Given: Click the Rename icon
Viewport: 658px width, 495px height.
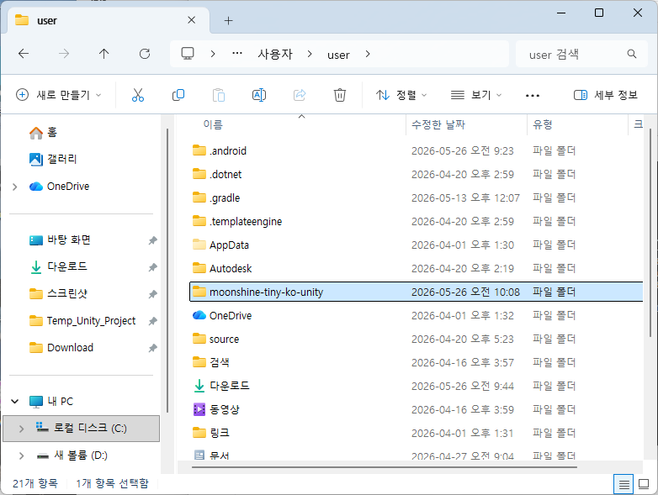Looking at the screenshot, I should coord(259,95).
